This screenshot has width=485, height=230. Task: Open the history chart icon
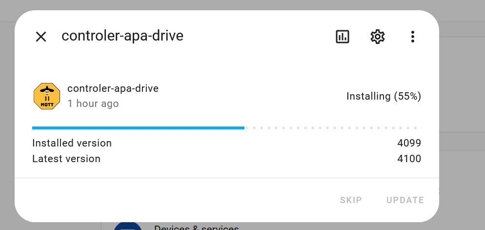pos(343,37)
